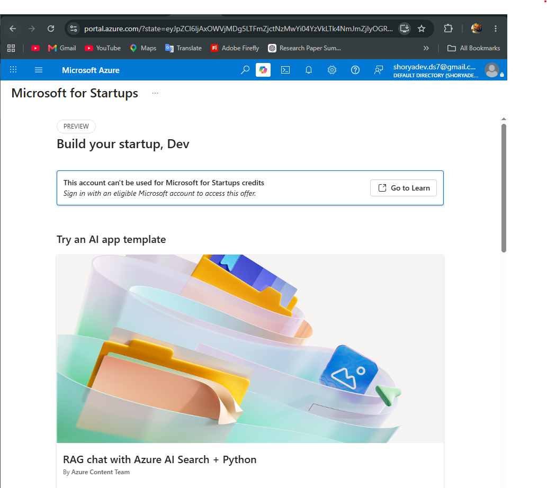Click the browser forward arrow
The height and width of the screenshot is (488, 547).
[x=32, y=29]
